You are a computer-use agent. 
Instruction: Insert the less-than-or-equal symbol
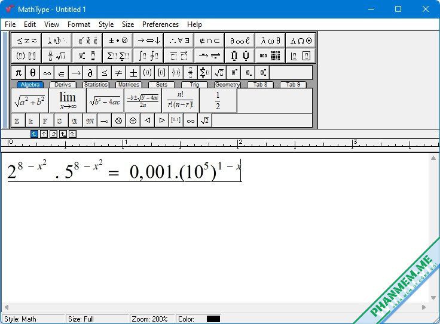tap(105, 73)
